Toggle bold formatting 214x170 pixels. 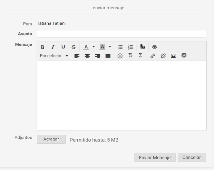click(x=42, y=47)
